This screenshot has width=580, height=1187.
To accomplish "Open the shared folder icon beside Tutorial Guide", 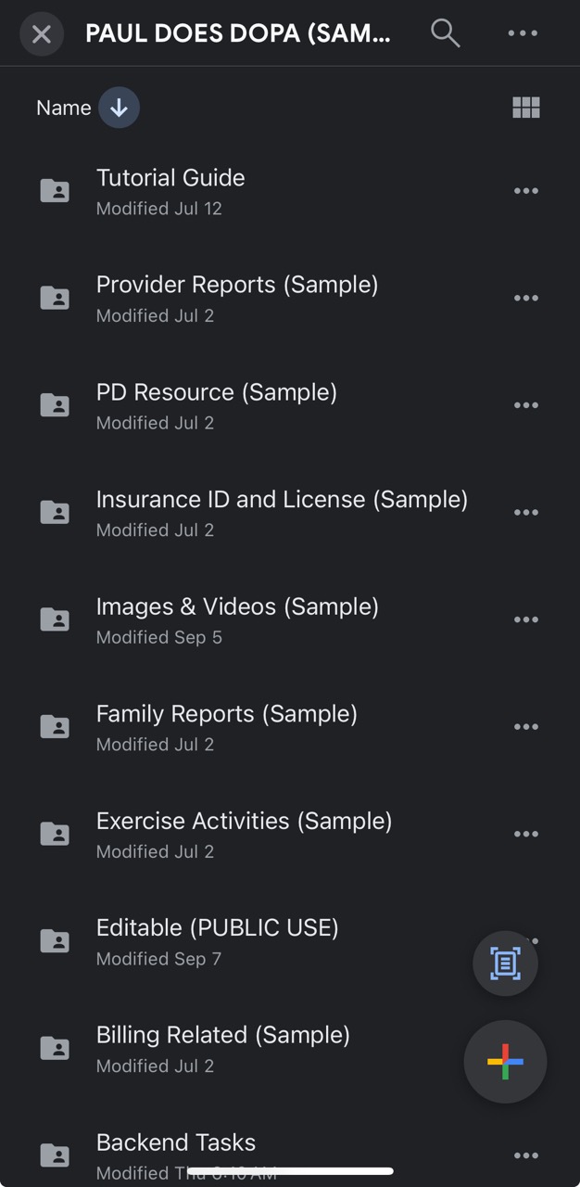I will point(55,190).
